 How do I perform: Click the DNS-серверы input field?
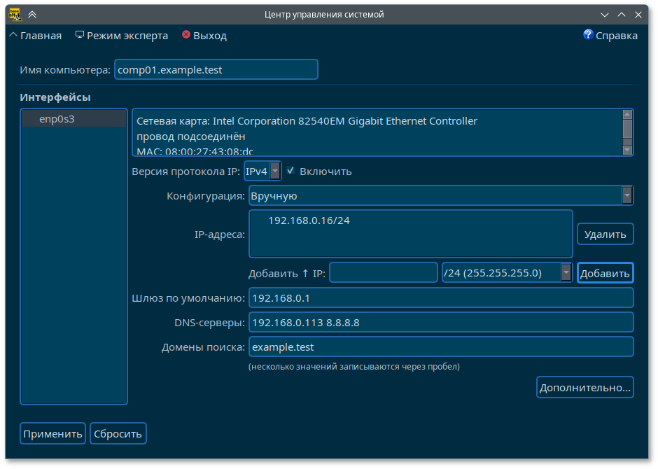pos(441,322)
